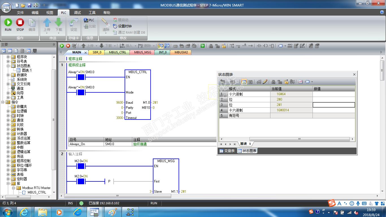Insert a coil using the editor toolbar
386x217 pixels.
(x=265, y=46)
